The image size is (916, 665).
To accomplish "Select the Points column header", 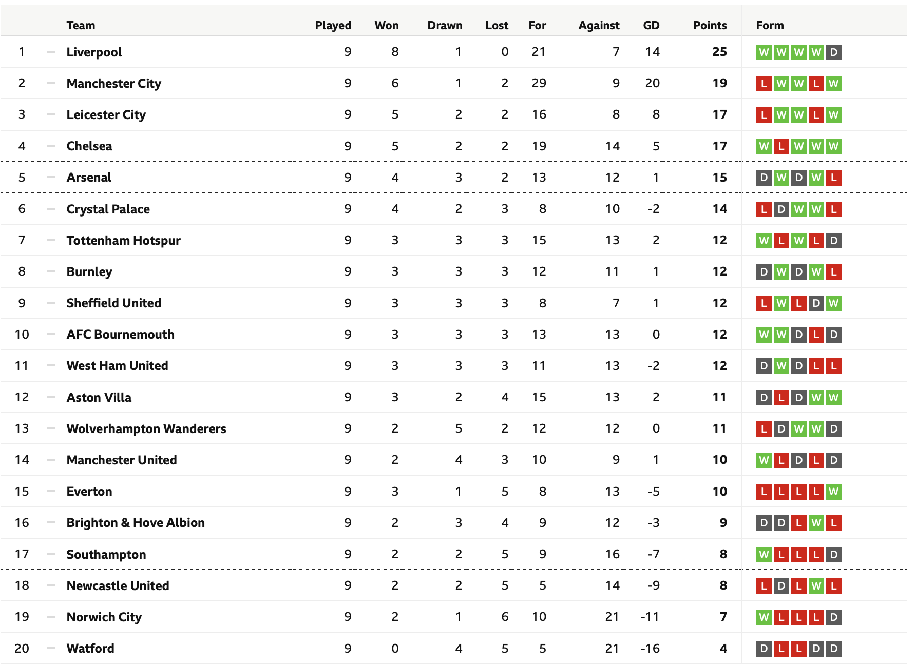I will coord(710,25).
